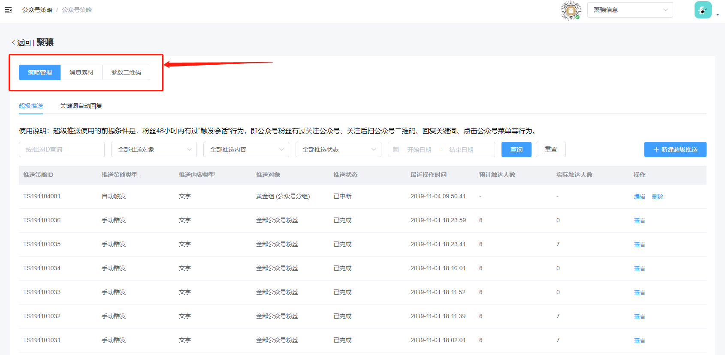Image resolution: width=725 pixels, height=355 pixels.
Task: Click the calendar icon in date range
Action: [x=396, y=149]
